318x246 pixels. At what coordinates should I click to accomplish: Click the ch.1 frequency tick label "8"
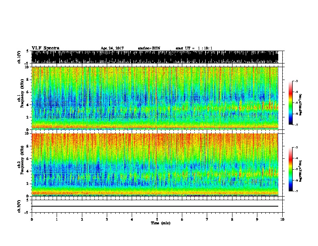click(28, 80)
